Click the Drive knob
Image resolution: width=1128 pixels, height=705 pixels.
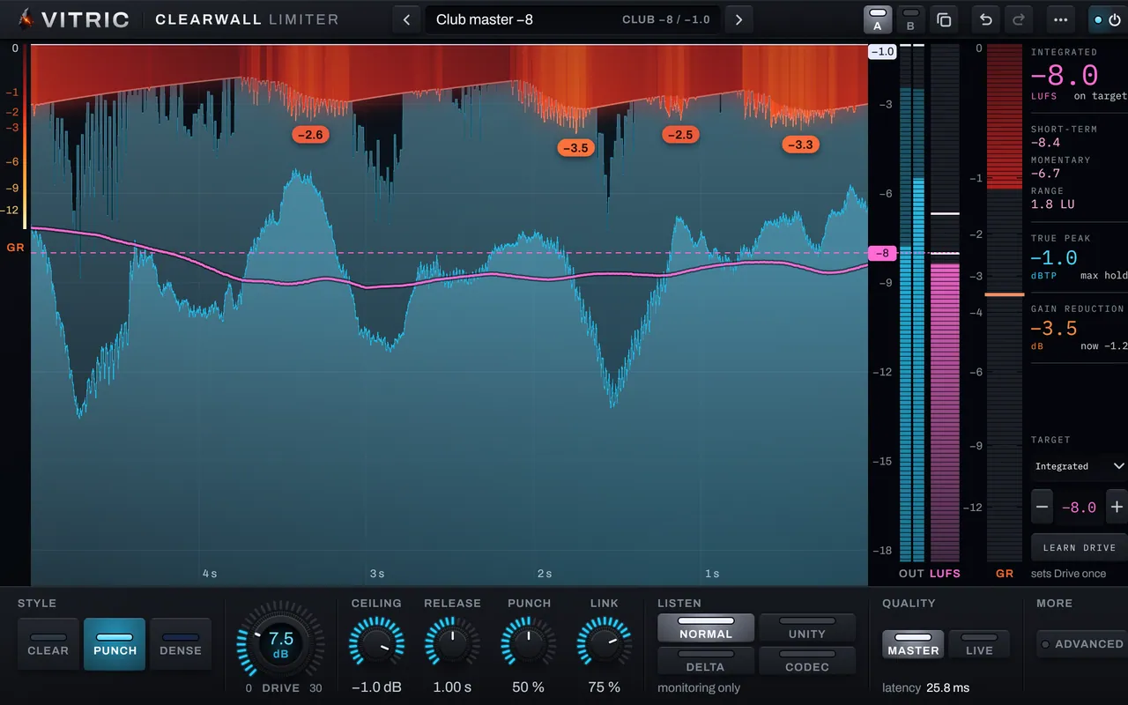pyautogui.click(x=280, y=644)
